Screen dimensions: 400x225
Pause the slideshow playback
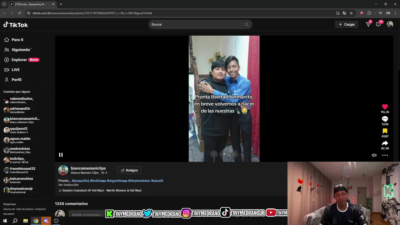click(x=61, y=155)
